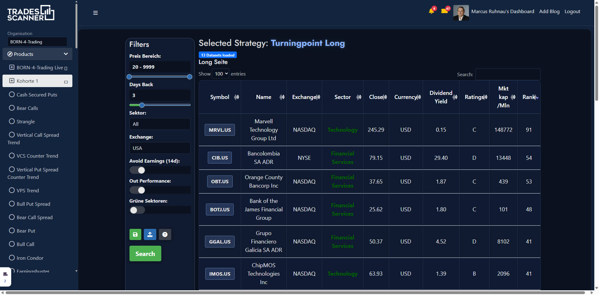
Task: Open the messages folder icon with 47 badge
Action: tap(444, 11)
